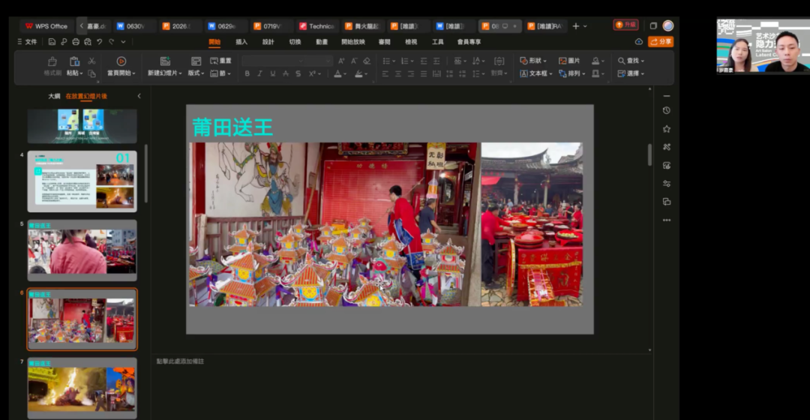Open the history clock icon in right sidebar
The height and width of the screenshot is (420, 810).
pyautogui.click(x=667, y=110)
